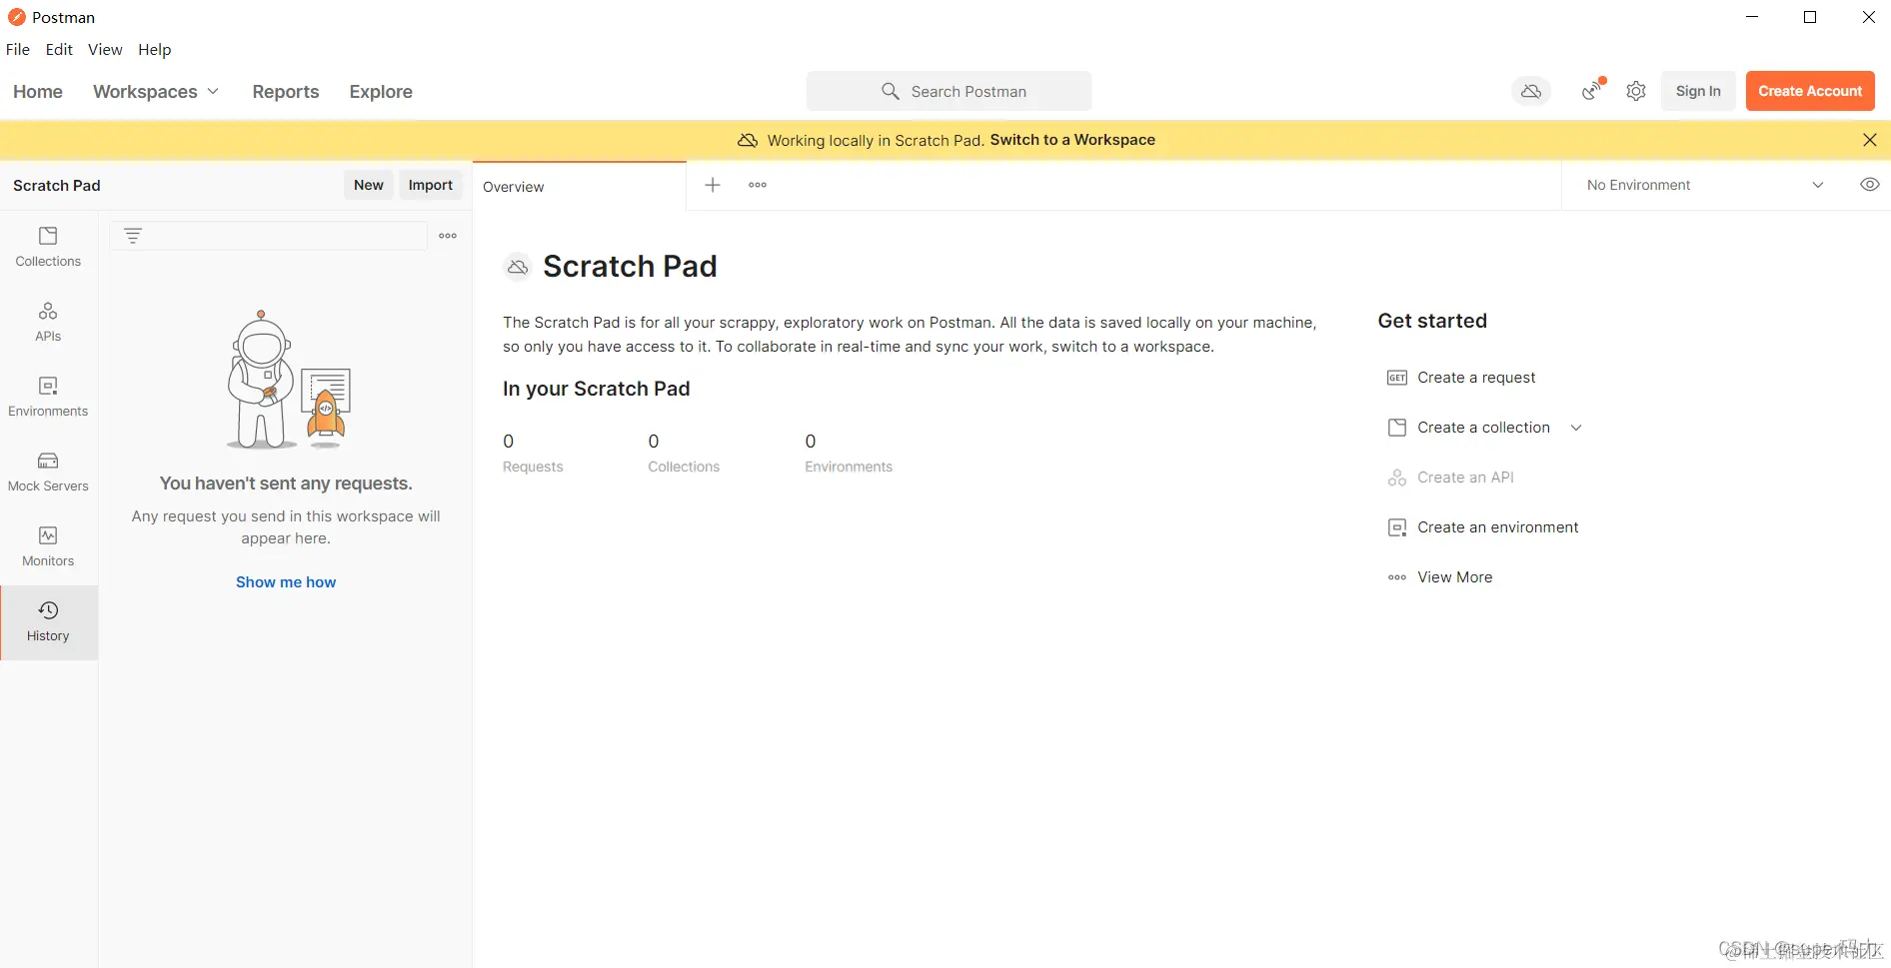Image resolution: width=1891 pixels, height=968 pixels.
Task: Click the Search Postman field
Action: (948, 91)
